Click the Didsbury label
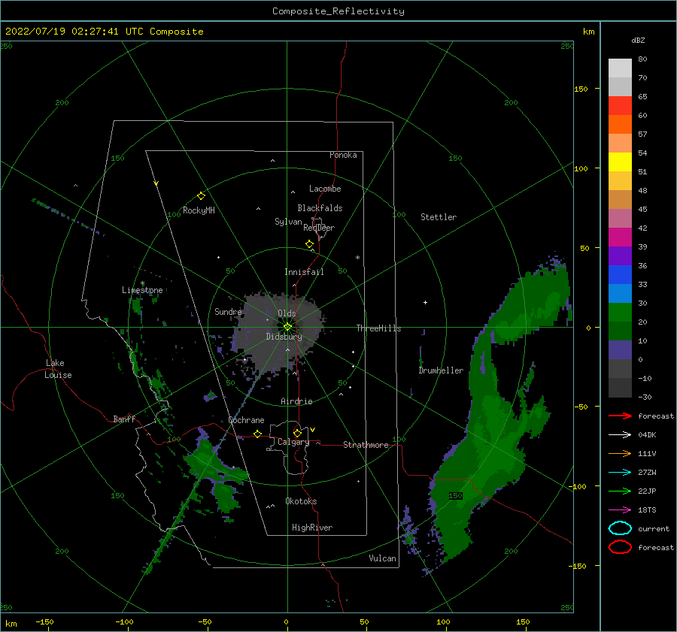The width and height of the screenshot is (677, 632). point(284,337)
